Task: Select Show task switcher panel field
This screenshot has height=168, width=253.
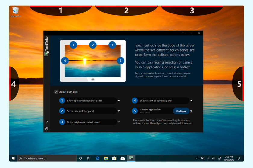Action: click(88, 111)
